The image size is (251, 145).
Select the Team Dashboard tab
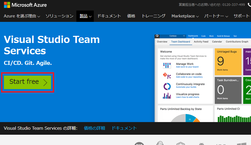point(180,42)
